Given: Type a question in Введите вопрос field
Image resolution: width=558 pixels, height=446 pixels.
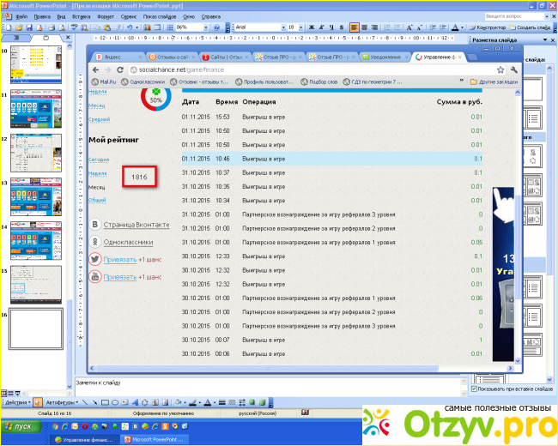Looking at the screenshot, I should pos(514,16).
